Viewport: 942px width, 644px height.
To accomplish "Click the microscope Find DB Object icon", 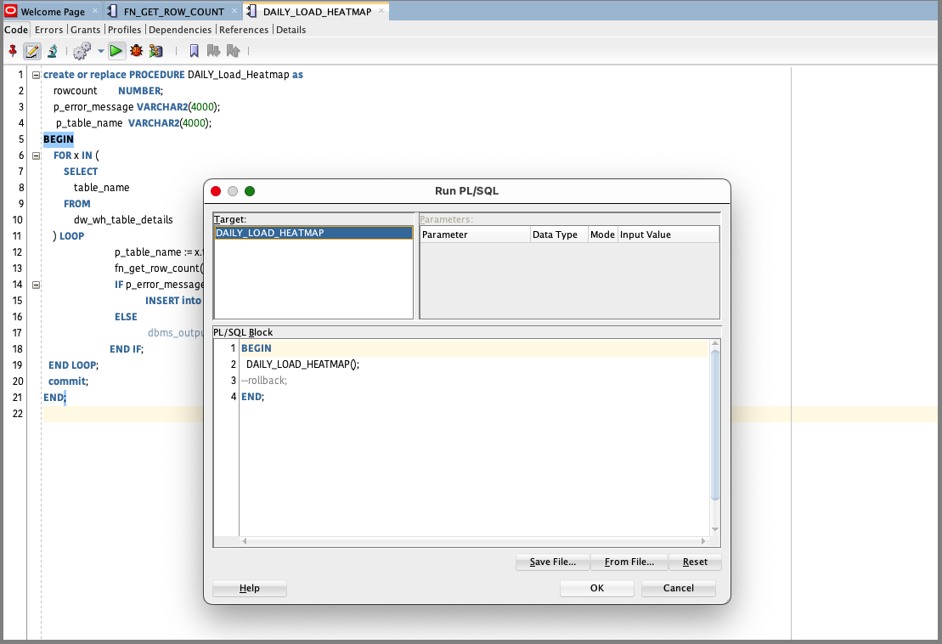I will (53, 51).
